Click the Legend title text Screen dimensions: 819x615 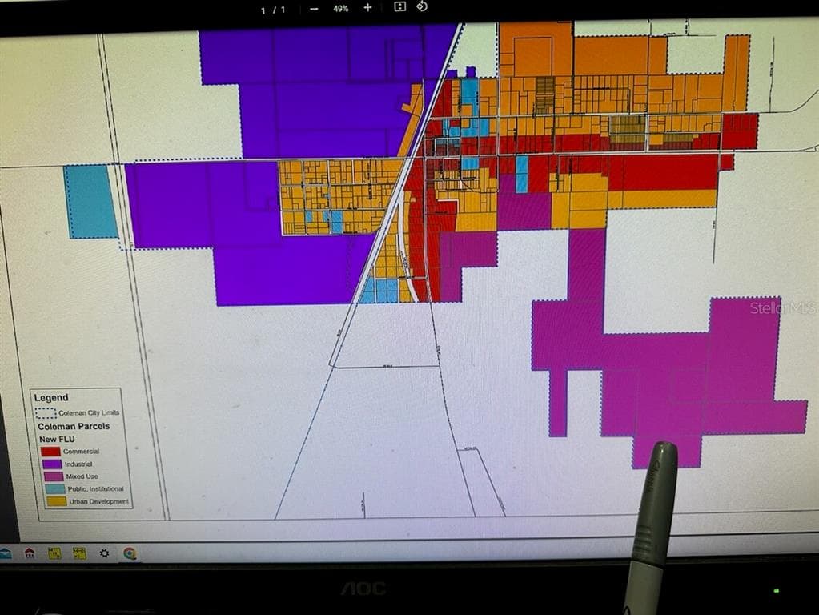51,398
